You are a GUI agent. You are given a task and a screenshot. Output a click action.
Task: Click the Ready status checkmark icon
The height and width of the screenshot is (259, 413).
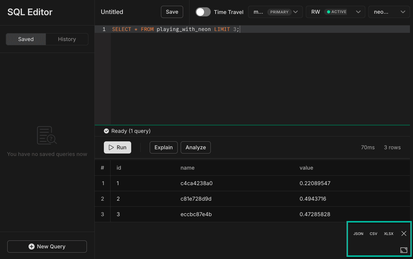point(106,131)
